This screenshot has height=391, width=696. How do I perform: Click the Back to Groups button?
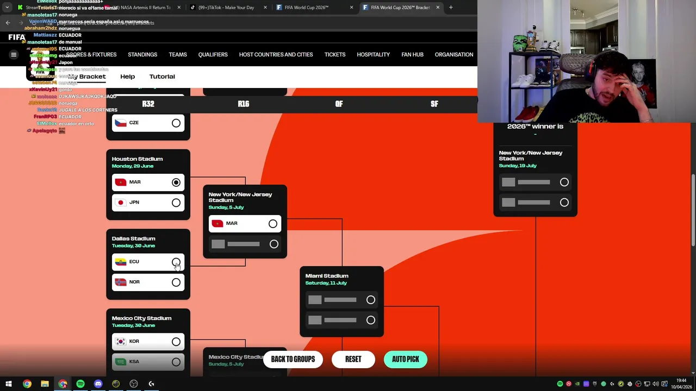coord(293,360)
